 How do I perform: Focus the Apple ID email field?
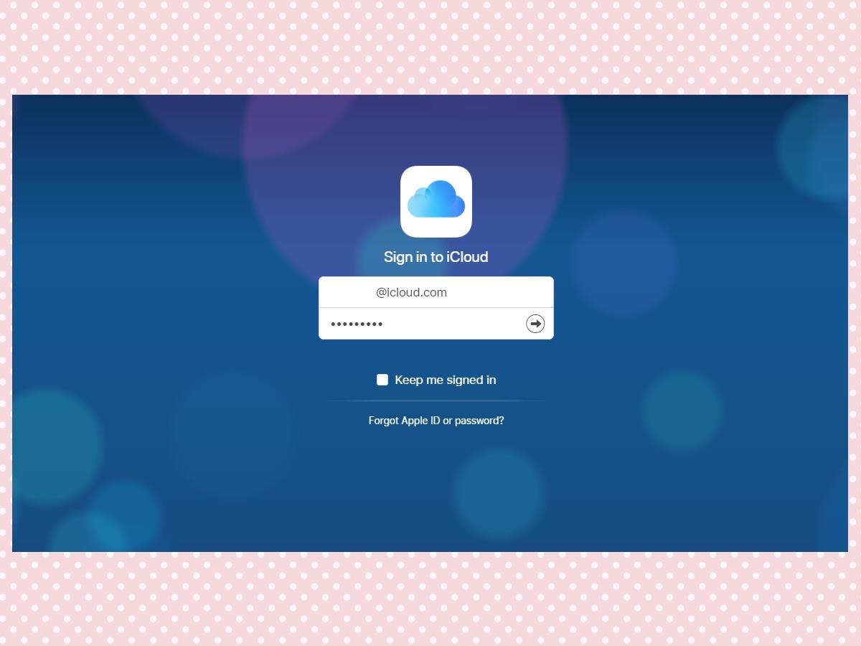tap(436, 292)
